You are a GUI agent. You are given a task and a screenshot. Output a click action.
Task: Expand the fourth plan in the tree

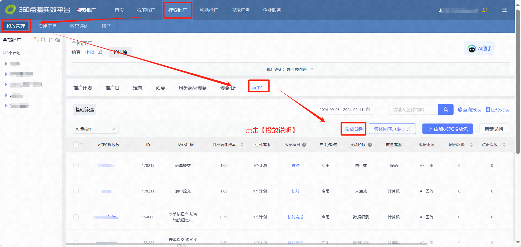click(x=6, y=95)
